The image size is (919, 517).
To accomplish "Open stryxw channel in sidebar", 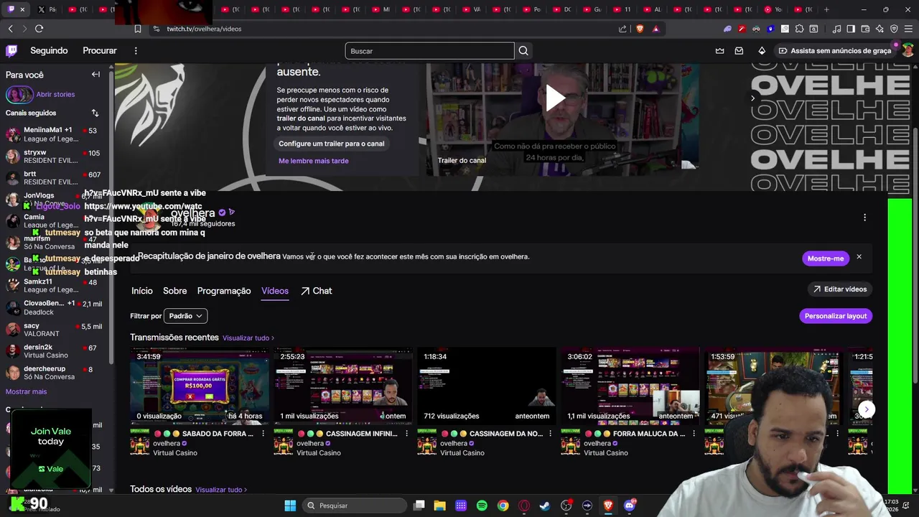I will click(x=54, y=157).
